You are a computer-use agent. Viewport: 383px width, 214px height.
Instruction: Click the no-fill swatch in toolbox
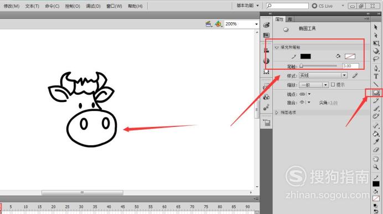(x=376, y=198)
